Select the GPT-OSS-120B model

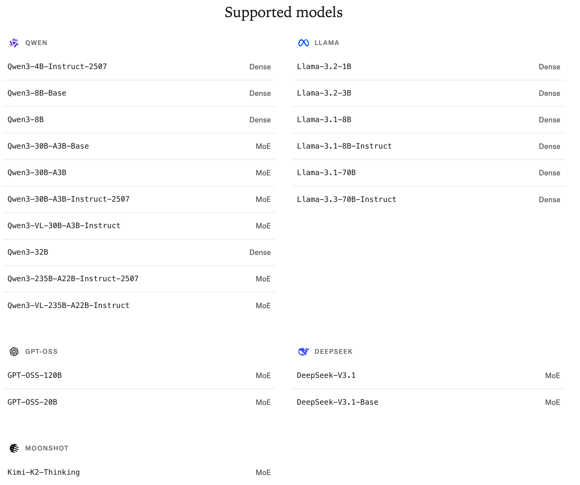[35, 375]
